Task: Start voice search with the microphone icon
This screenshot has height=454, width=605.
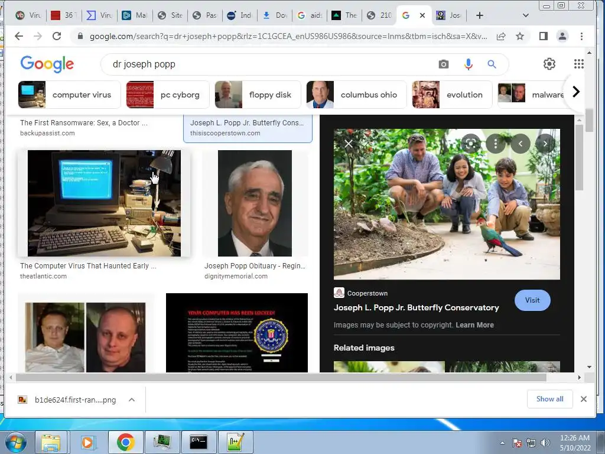Action: pyautogui.click(x=468, y=64)
